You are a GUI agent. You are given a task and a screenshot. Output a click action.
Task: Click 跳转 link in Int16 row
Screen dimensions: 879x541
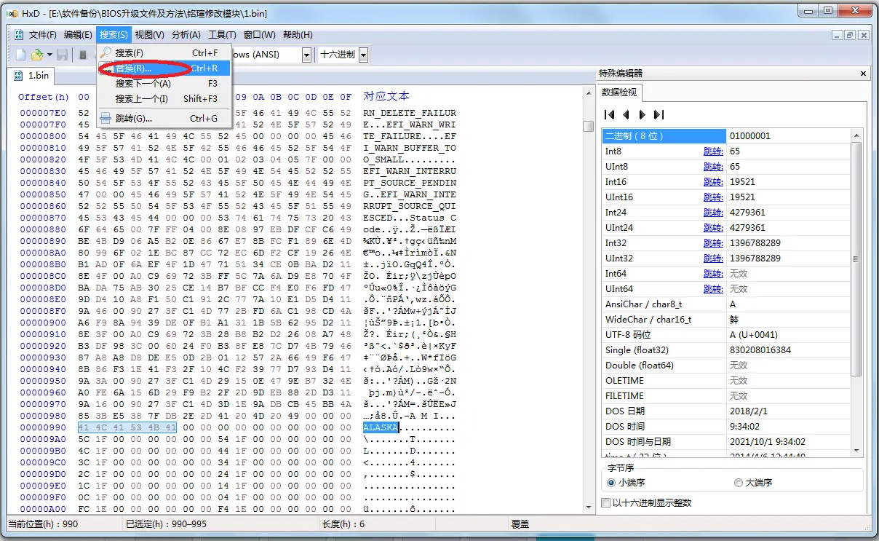712,182
